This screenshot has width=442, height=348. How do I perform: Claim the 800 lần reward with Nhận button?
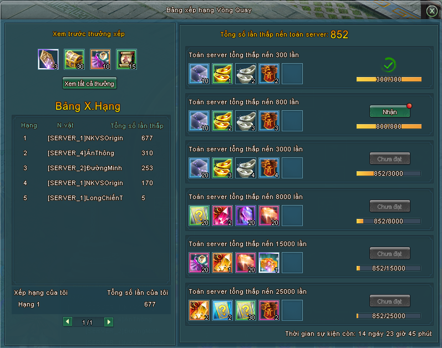coord(389,112)
